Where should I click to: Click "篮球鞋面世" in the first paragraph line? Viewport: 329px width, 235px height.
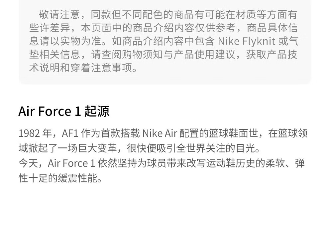coord(233,133)
